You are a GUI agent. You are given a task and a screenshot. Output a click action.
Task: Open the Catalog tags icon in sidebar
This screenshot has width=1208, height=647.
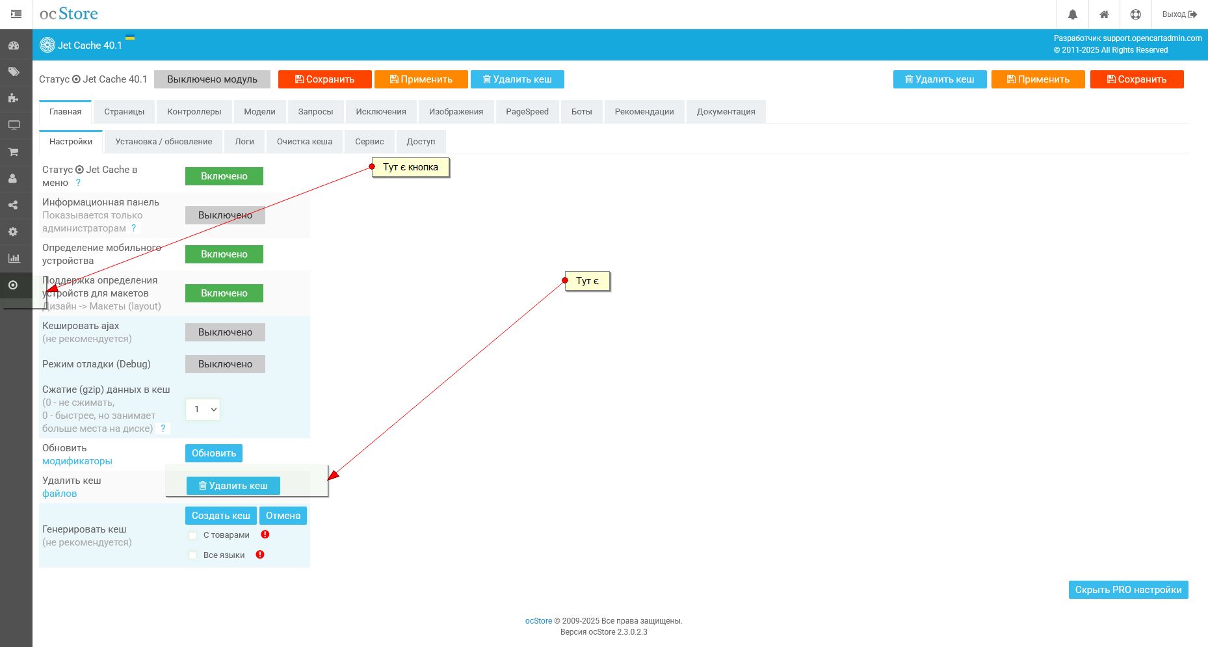tap(14, 72)
